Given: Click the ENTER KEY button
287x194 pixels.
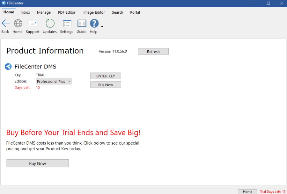Looking at the screenshot, I should tap(106, 76).
